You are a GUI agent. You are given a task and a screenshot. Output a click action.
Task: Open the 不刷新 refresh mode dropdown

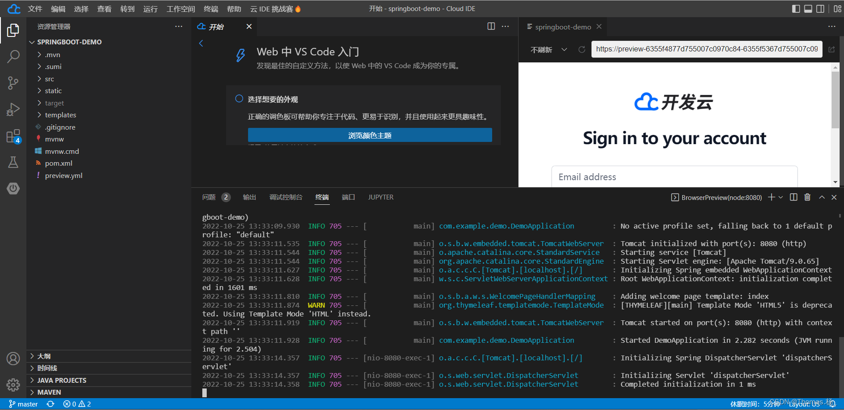pyautogui.click(x=548, y=50)
